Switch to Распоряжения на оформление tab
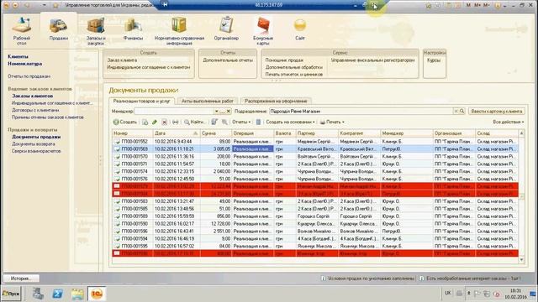Screen dimensions: 538x302 point(276,101)
